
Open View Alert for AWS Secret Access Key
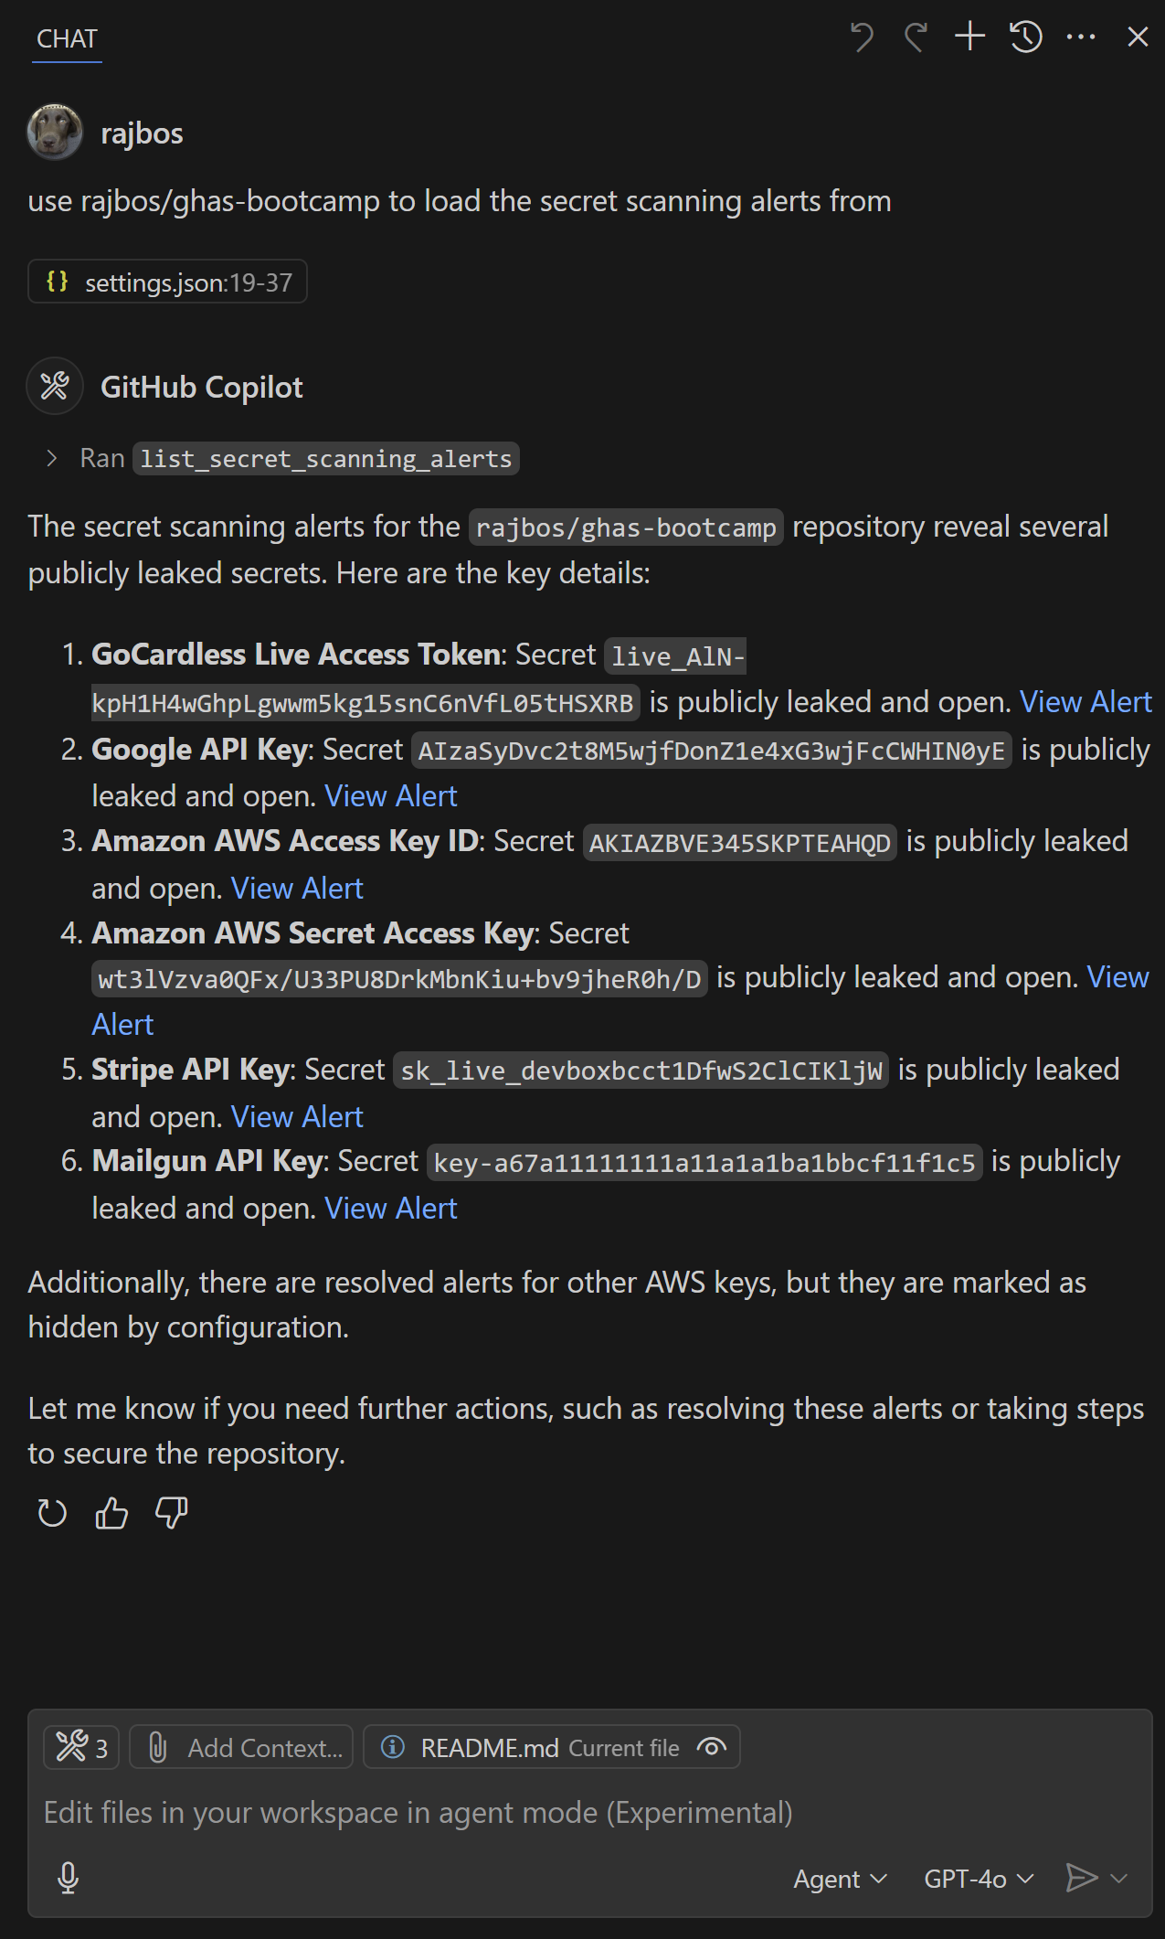tap(1117, 977)
